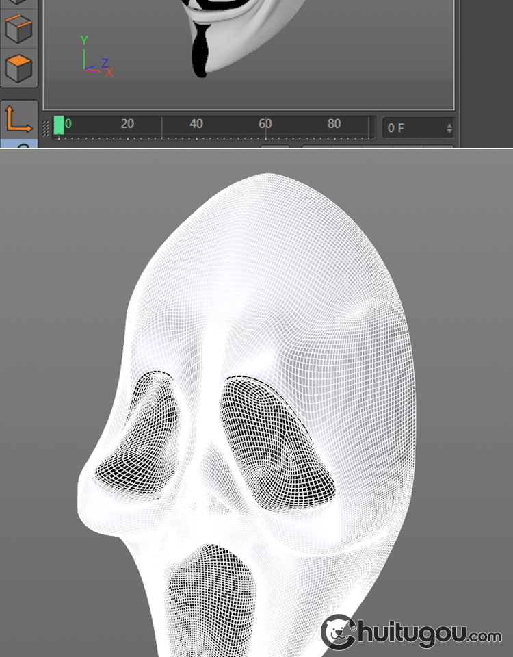Select the Guy Fawkes mask goatee in viewport
Viewport: 513px width, 657px height.
(x=200, y=49)
